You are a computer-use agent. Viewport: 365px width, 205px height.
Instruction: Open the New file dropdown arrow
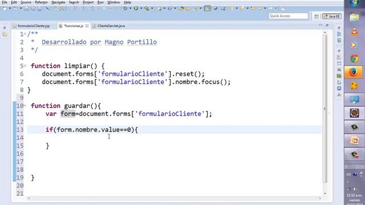coord(10,9)
